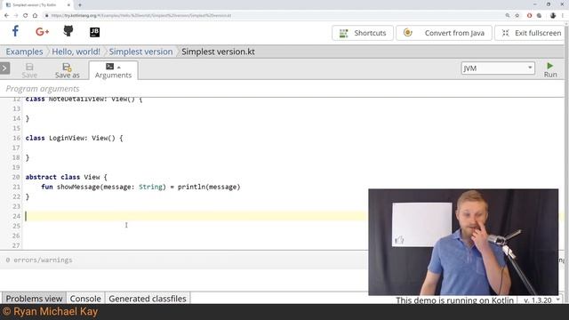Screen dimensions: 569x320
Task: Click Exit fullscreen button
Action: (x=531, y=33)
